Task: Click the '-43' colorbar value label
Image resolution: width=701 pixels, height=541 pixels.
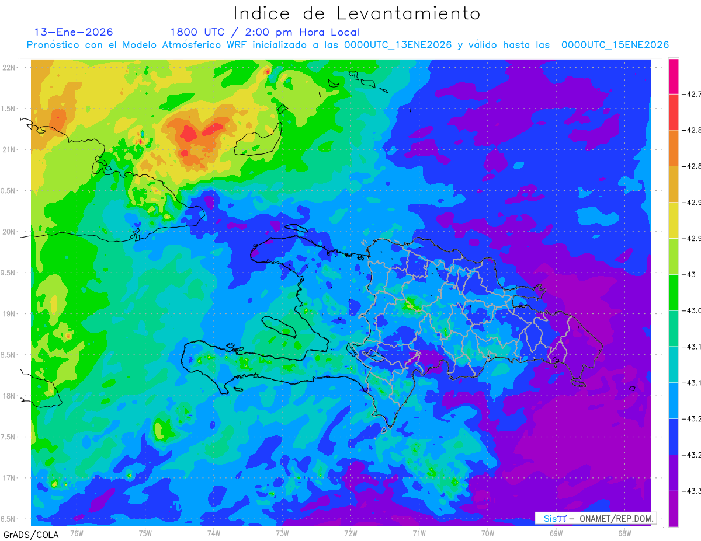Action: 690,274
